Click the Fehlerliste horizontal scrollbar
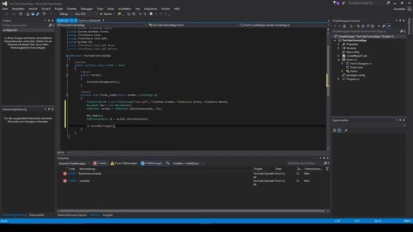413x232 pixels. (192, 211)
